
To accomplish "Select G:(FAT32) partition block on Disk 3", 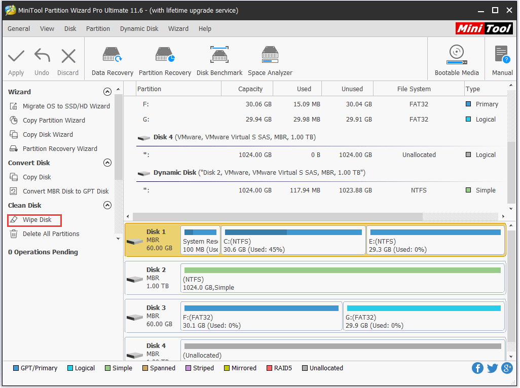I will coord(424,316).
